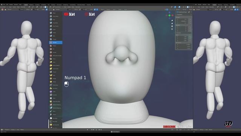Select the Clay Thumb brush
Viewport: 241px width, 136px height.
[x=55, y=26]
